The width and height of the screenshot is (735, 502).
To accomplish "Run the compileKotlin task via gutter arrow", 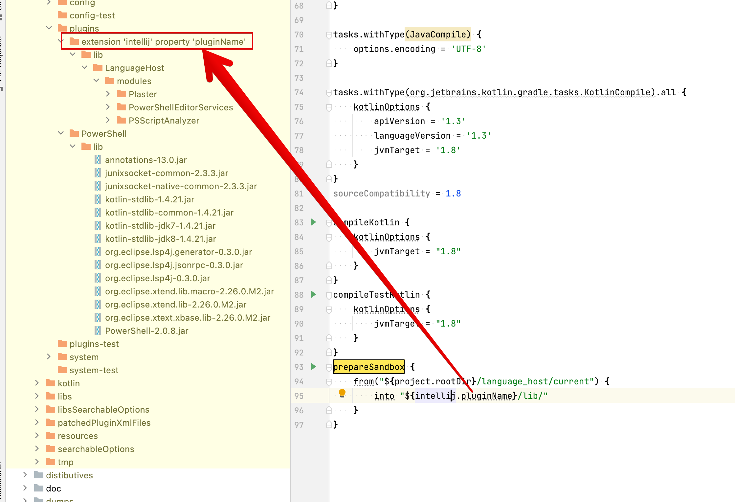I will [x=313, y=222].
